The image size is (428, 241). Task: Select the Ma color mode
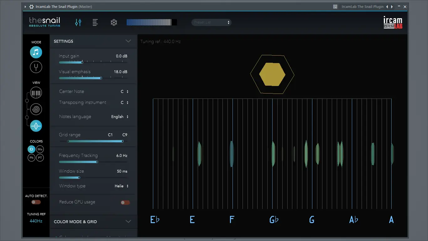click(x=40, y=149)
